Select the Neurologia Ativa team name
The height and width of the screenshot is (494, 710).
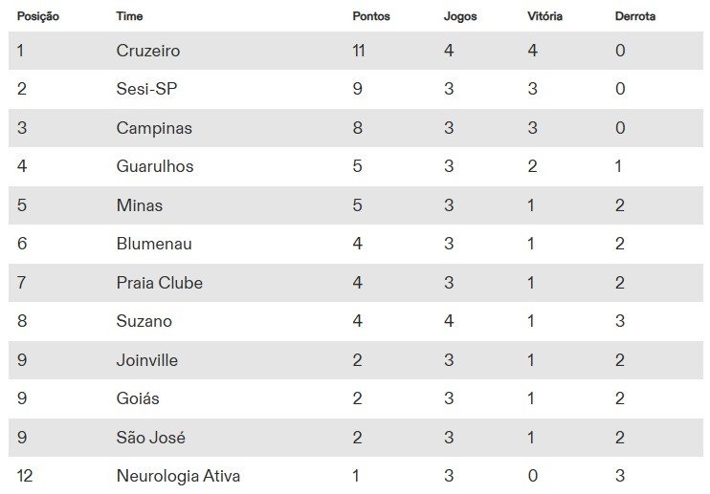click(x=178, y=476)
